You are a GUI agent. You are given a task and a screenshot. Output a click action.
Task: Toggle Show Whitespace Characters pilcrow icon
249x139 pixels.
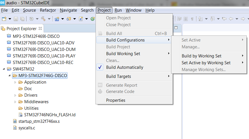tap(192, 19)
